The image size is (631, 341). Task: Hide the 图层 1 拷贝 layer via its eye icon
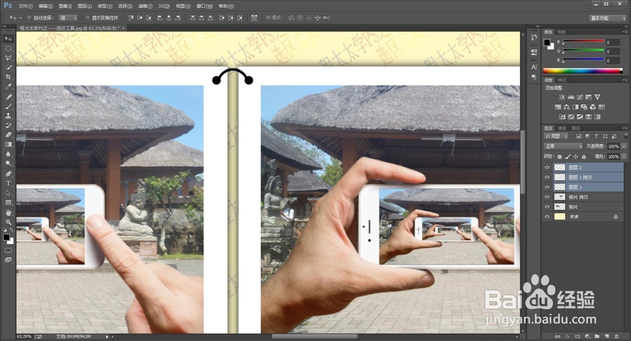(547, 177)
